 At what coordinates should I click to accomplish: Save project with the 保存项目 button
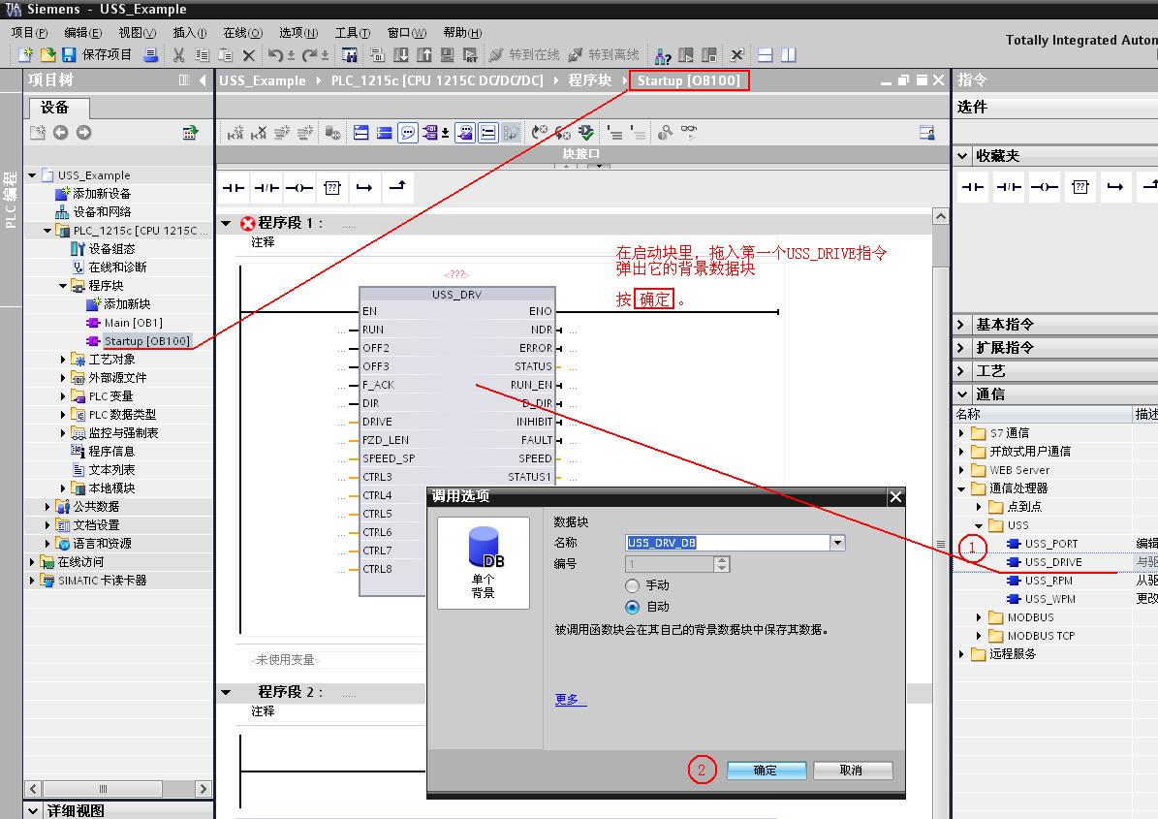pyautogui.click(x=97, y=54)
